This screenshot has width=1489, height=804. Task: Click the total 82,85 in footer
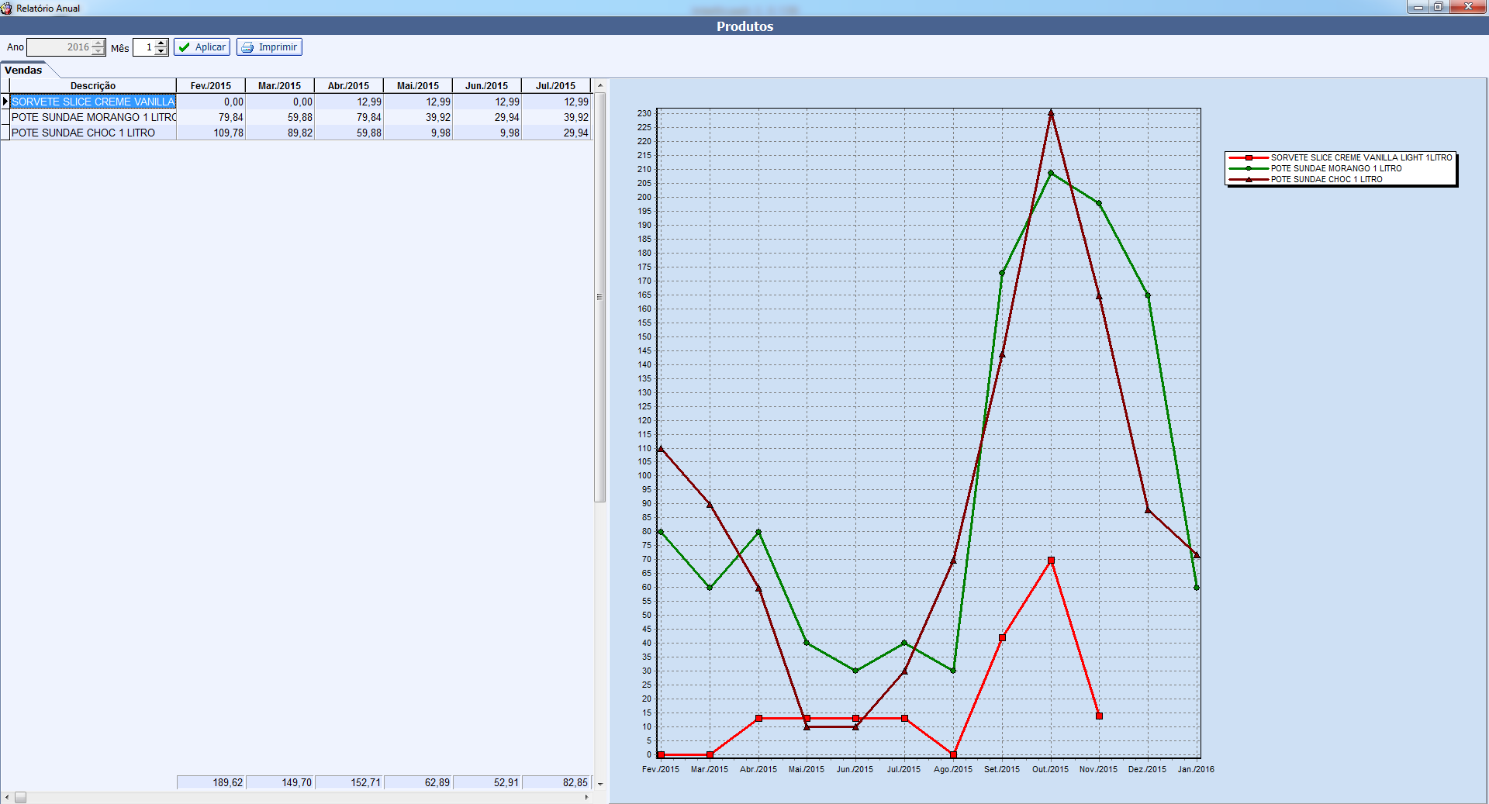click(x=556, y=782)
